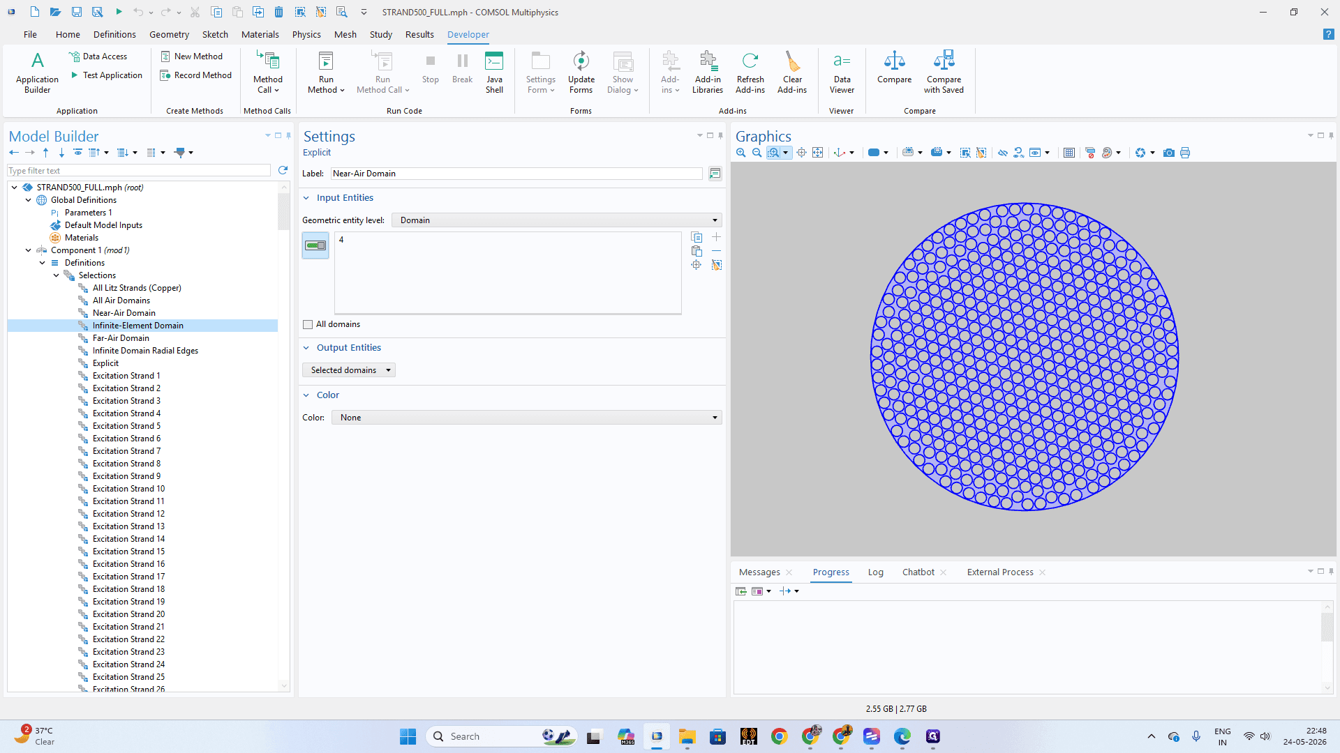Select Excitation Strand 12 in tree

click(128, 514)
